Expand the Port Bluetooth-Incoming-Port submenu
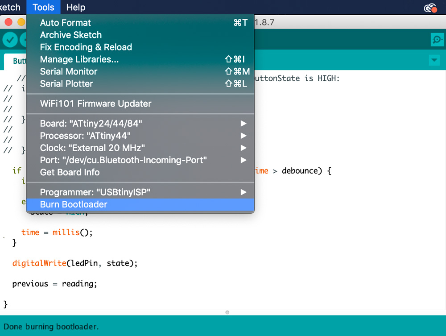Image resolution: width=446 pixels, height=336 pixels. [140, 160]
